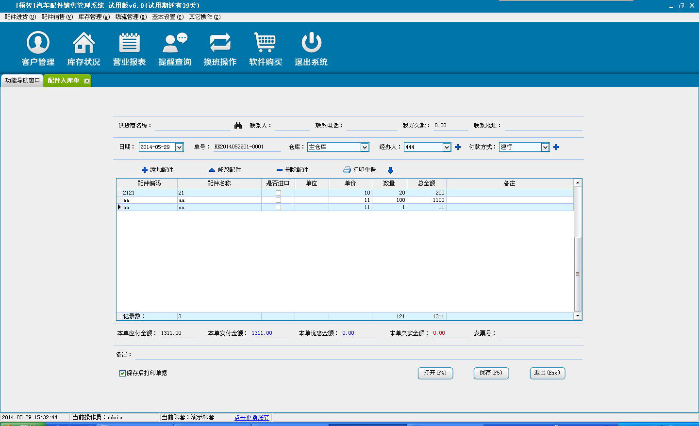The height and width of the screenshot is (426, 699).
Task: Switch to 功能导航窗口 tab
Action: coord(22,81)
